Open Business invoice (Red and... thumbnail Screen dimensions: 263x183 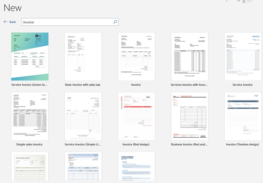click(x=190, y=116)
